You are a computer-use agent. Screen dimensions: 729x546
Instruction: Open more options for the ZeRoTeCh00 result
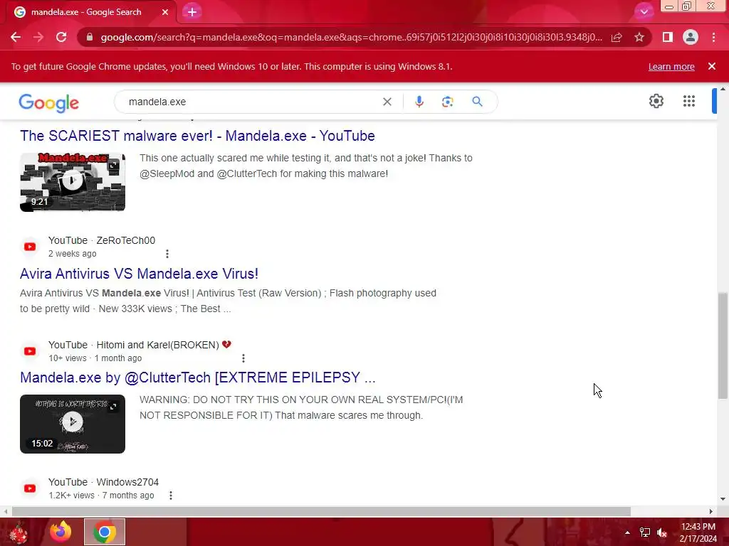point(167,254)
